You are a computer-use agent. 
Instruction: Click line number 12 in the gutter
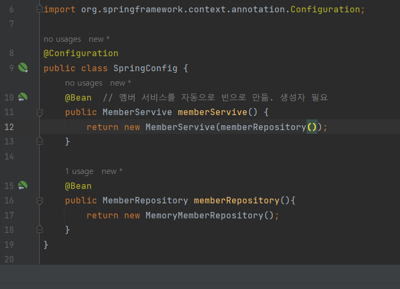9,127
